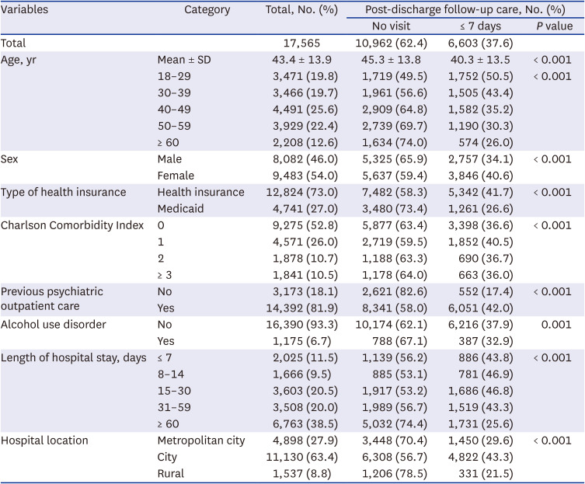Click the Alcohol use disorder label
The height and width of the screenshot is (484, 585).
click(53, 325)
